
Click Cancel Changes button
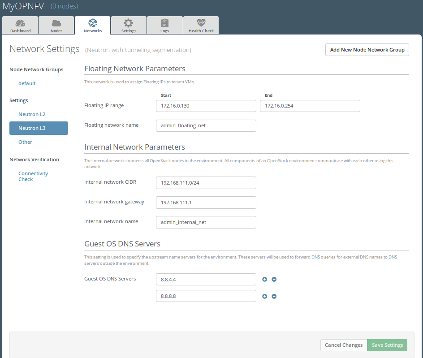pos(343,345)
